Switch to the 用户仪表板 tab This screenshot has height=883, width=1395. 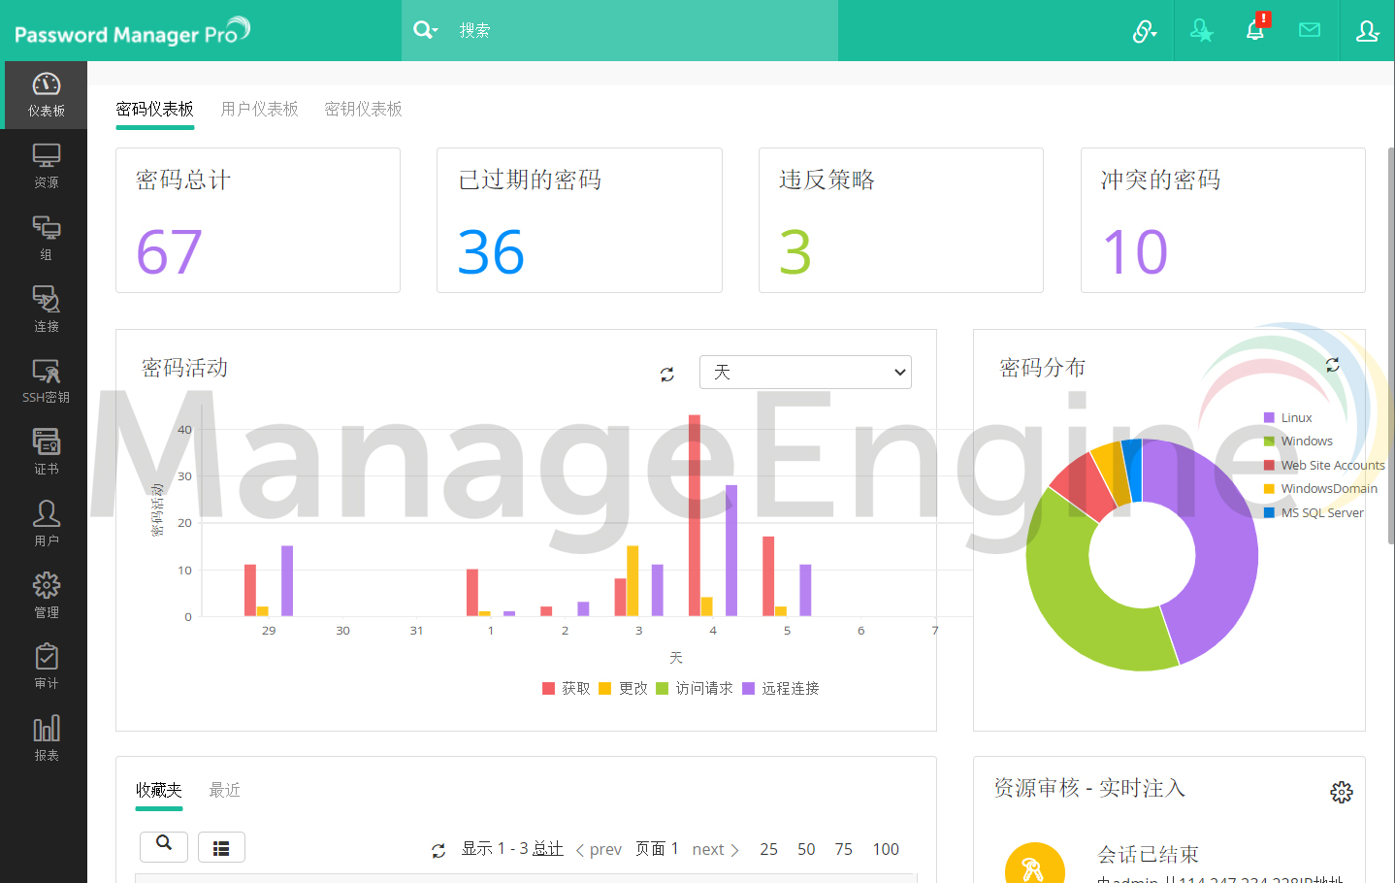tap(260, 109)
